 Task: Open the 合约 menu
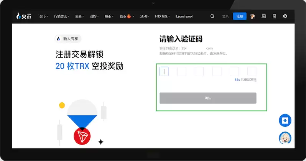tap(94, 16)
